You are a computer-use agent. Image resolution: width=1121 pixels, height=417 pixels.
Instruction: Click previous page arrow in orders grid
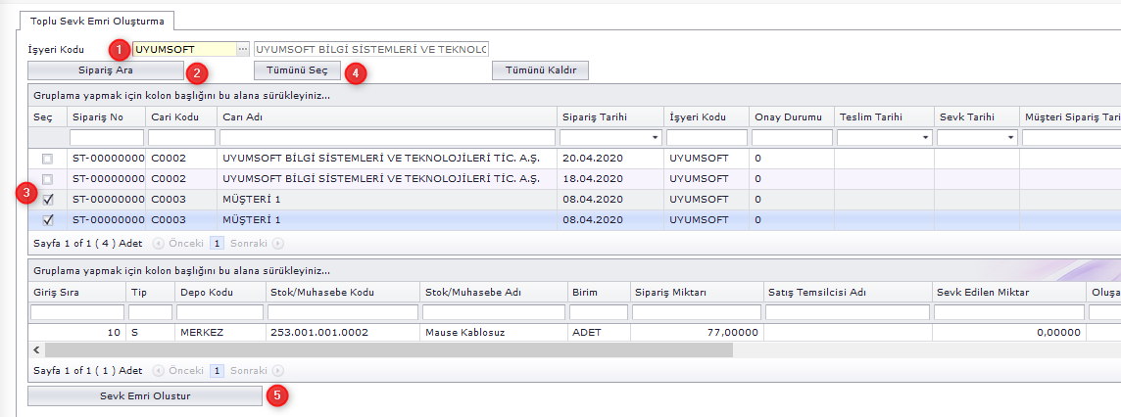[158, 242]
